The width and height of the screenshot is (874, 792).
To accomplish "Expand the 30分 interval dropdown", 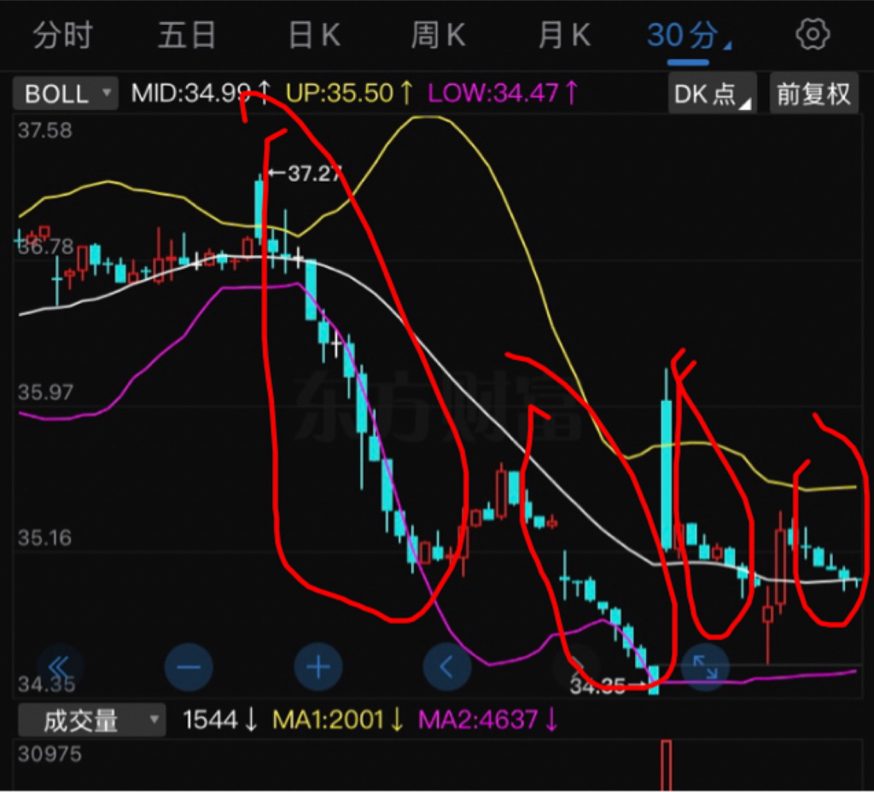I will (689, 36).
